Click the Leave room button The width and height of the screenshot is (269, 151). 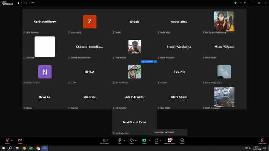262,141
